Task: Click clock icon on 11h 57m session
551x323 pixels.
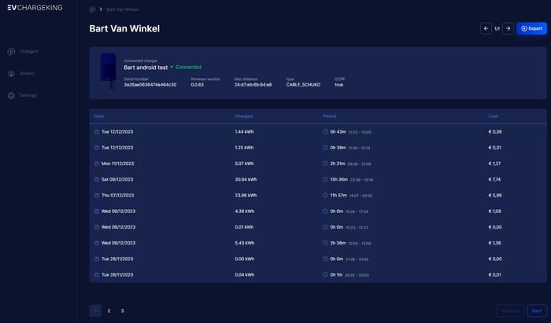Action: coord(326,195)
